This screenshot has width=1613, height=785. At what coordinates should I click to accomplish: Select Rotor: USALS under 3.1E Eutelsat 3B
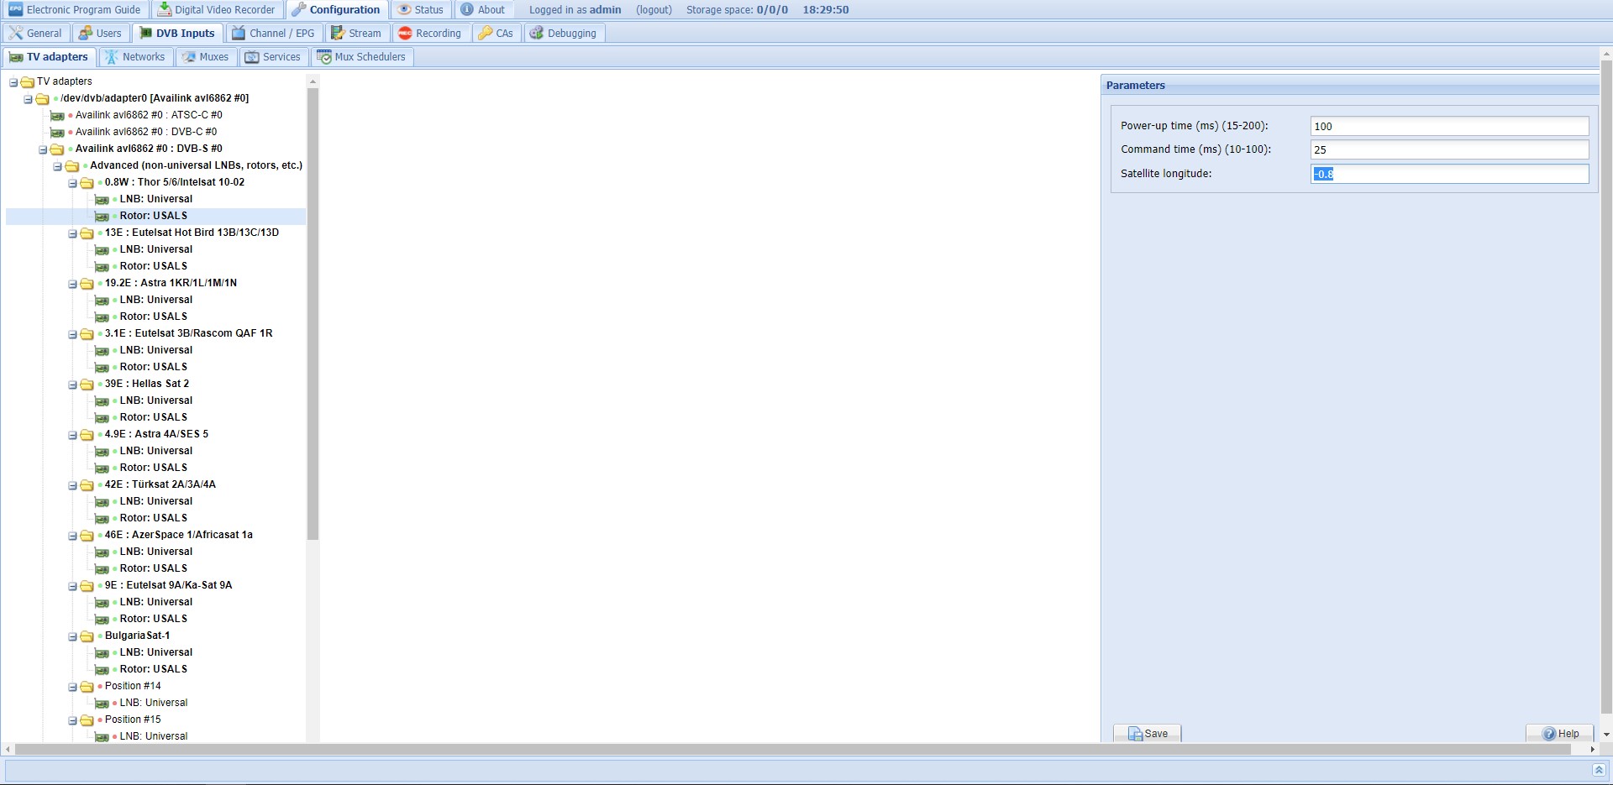[154, 367]
